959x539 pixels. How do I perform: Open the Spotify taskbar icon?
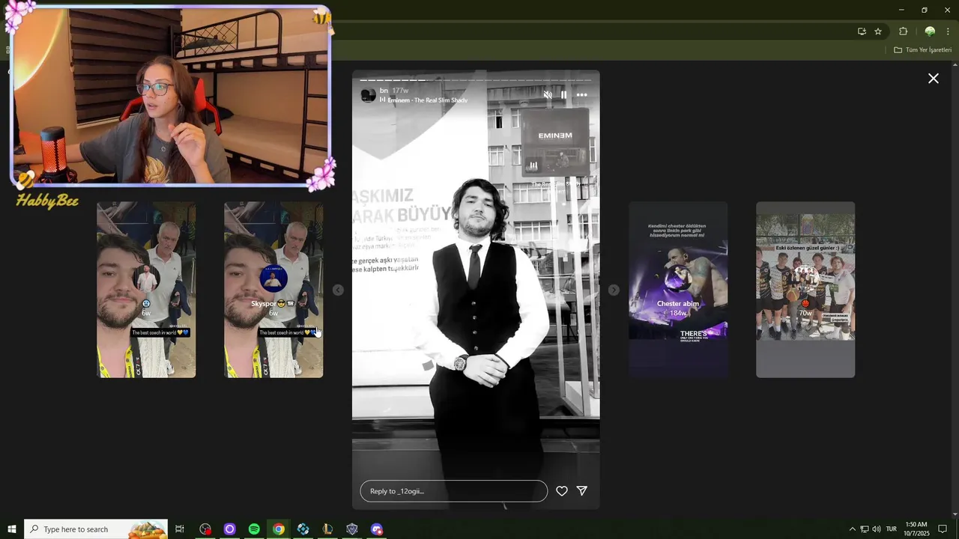coord(254,529)
